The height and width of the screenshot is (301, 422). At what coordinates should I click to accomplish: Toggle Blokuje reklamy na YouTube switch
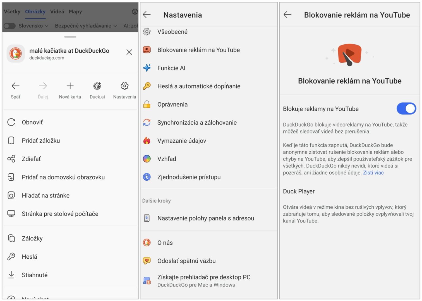(406, 109)
